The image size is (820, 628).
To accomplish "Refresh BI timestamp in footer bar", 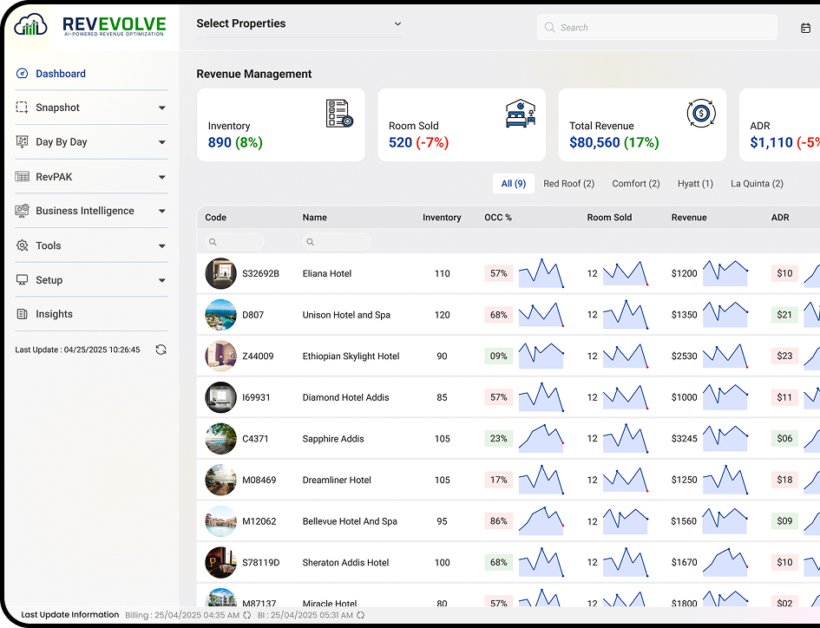I will pyautogui.click(x=361, y=616).
